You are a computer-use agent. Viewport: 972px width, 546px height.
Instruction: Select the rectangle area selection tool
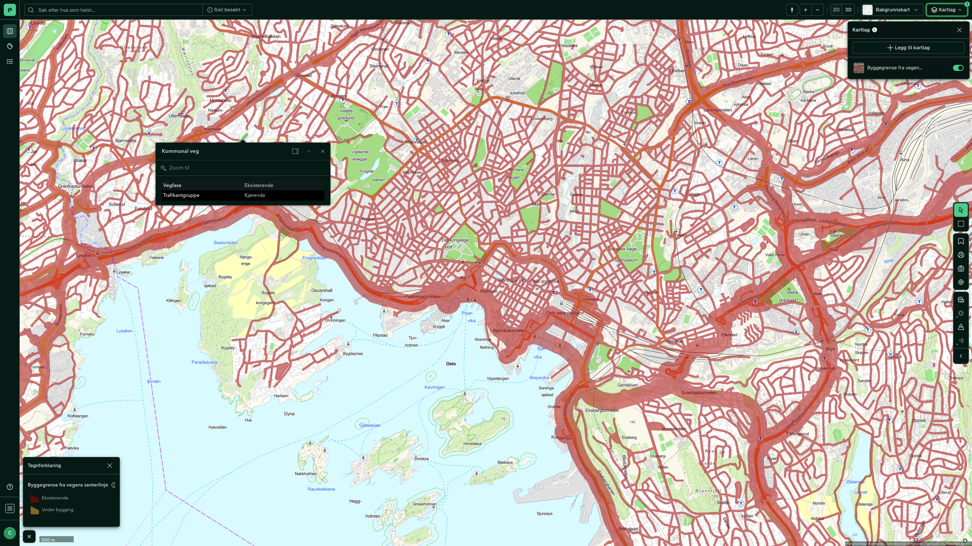[x=961, y=224]
